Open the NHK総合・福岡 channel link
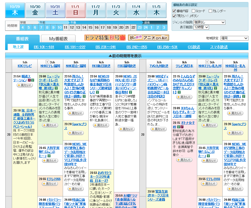Viewport: 251px width, 208px height. [76, 66]
